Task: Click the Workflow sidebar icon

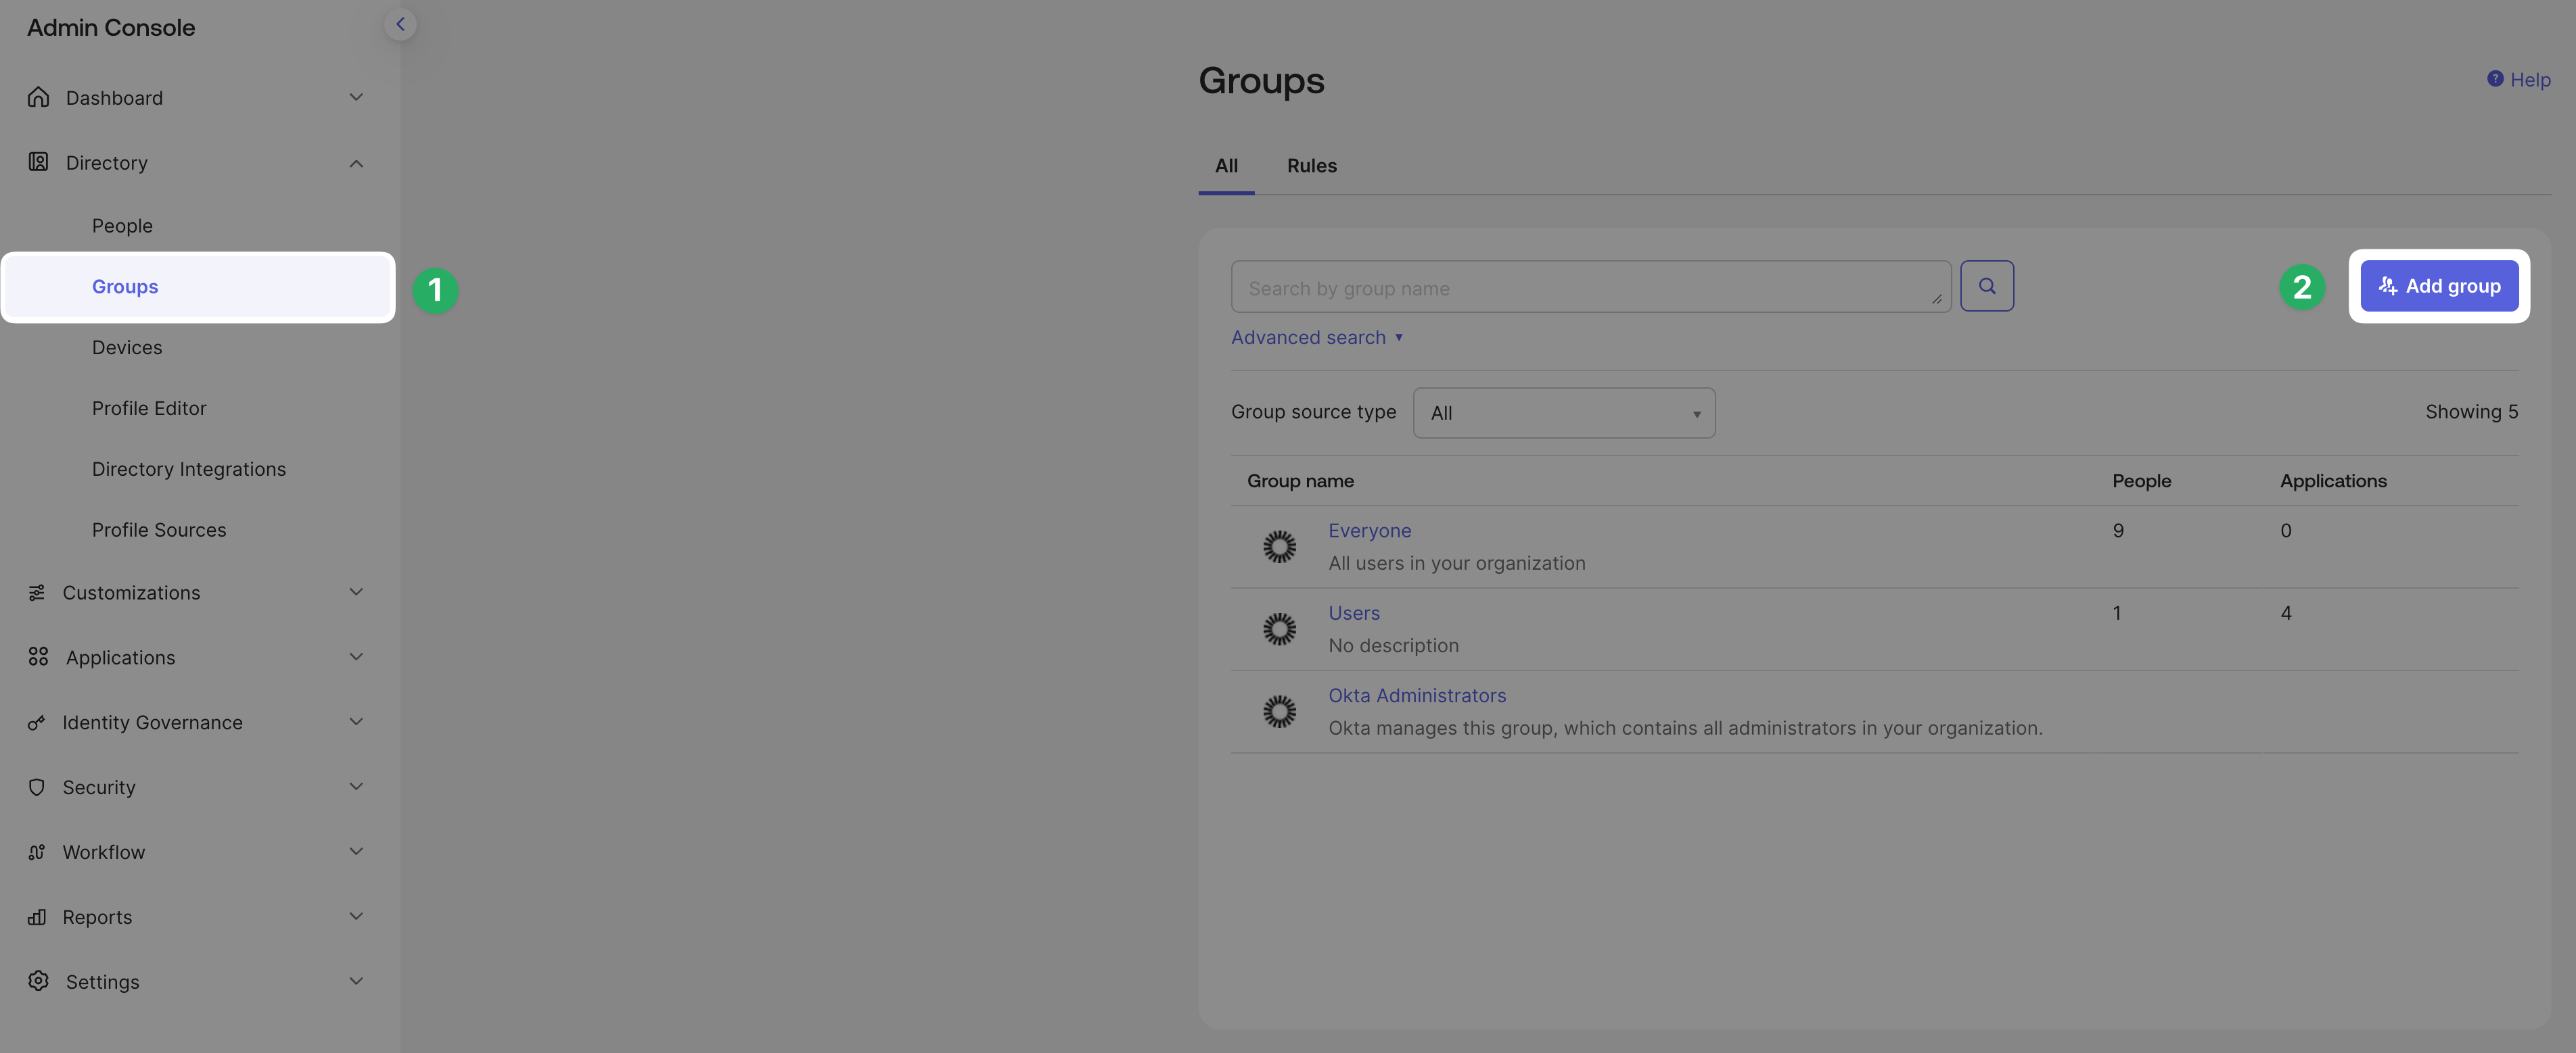Action: [x=38, y=851]
